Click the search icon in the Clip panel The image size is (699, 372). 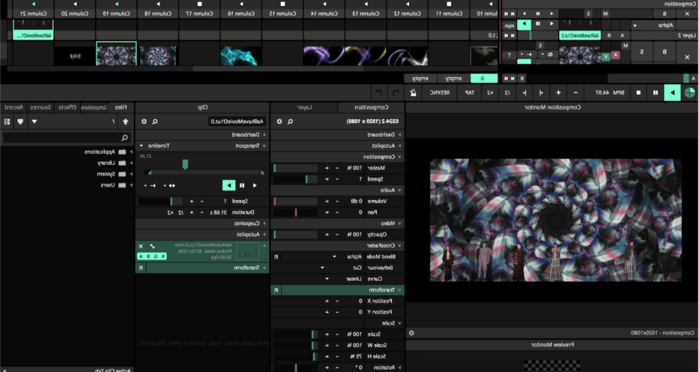(x=155, y=121)
